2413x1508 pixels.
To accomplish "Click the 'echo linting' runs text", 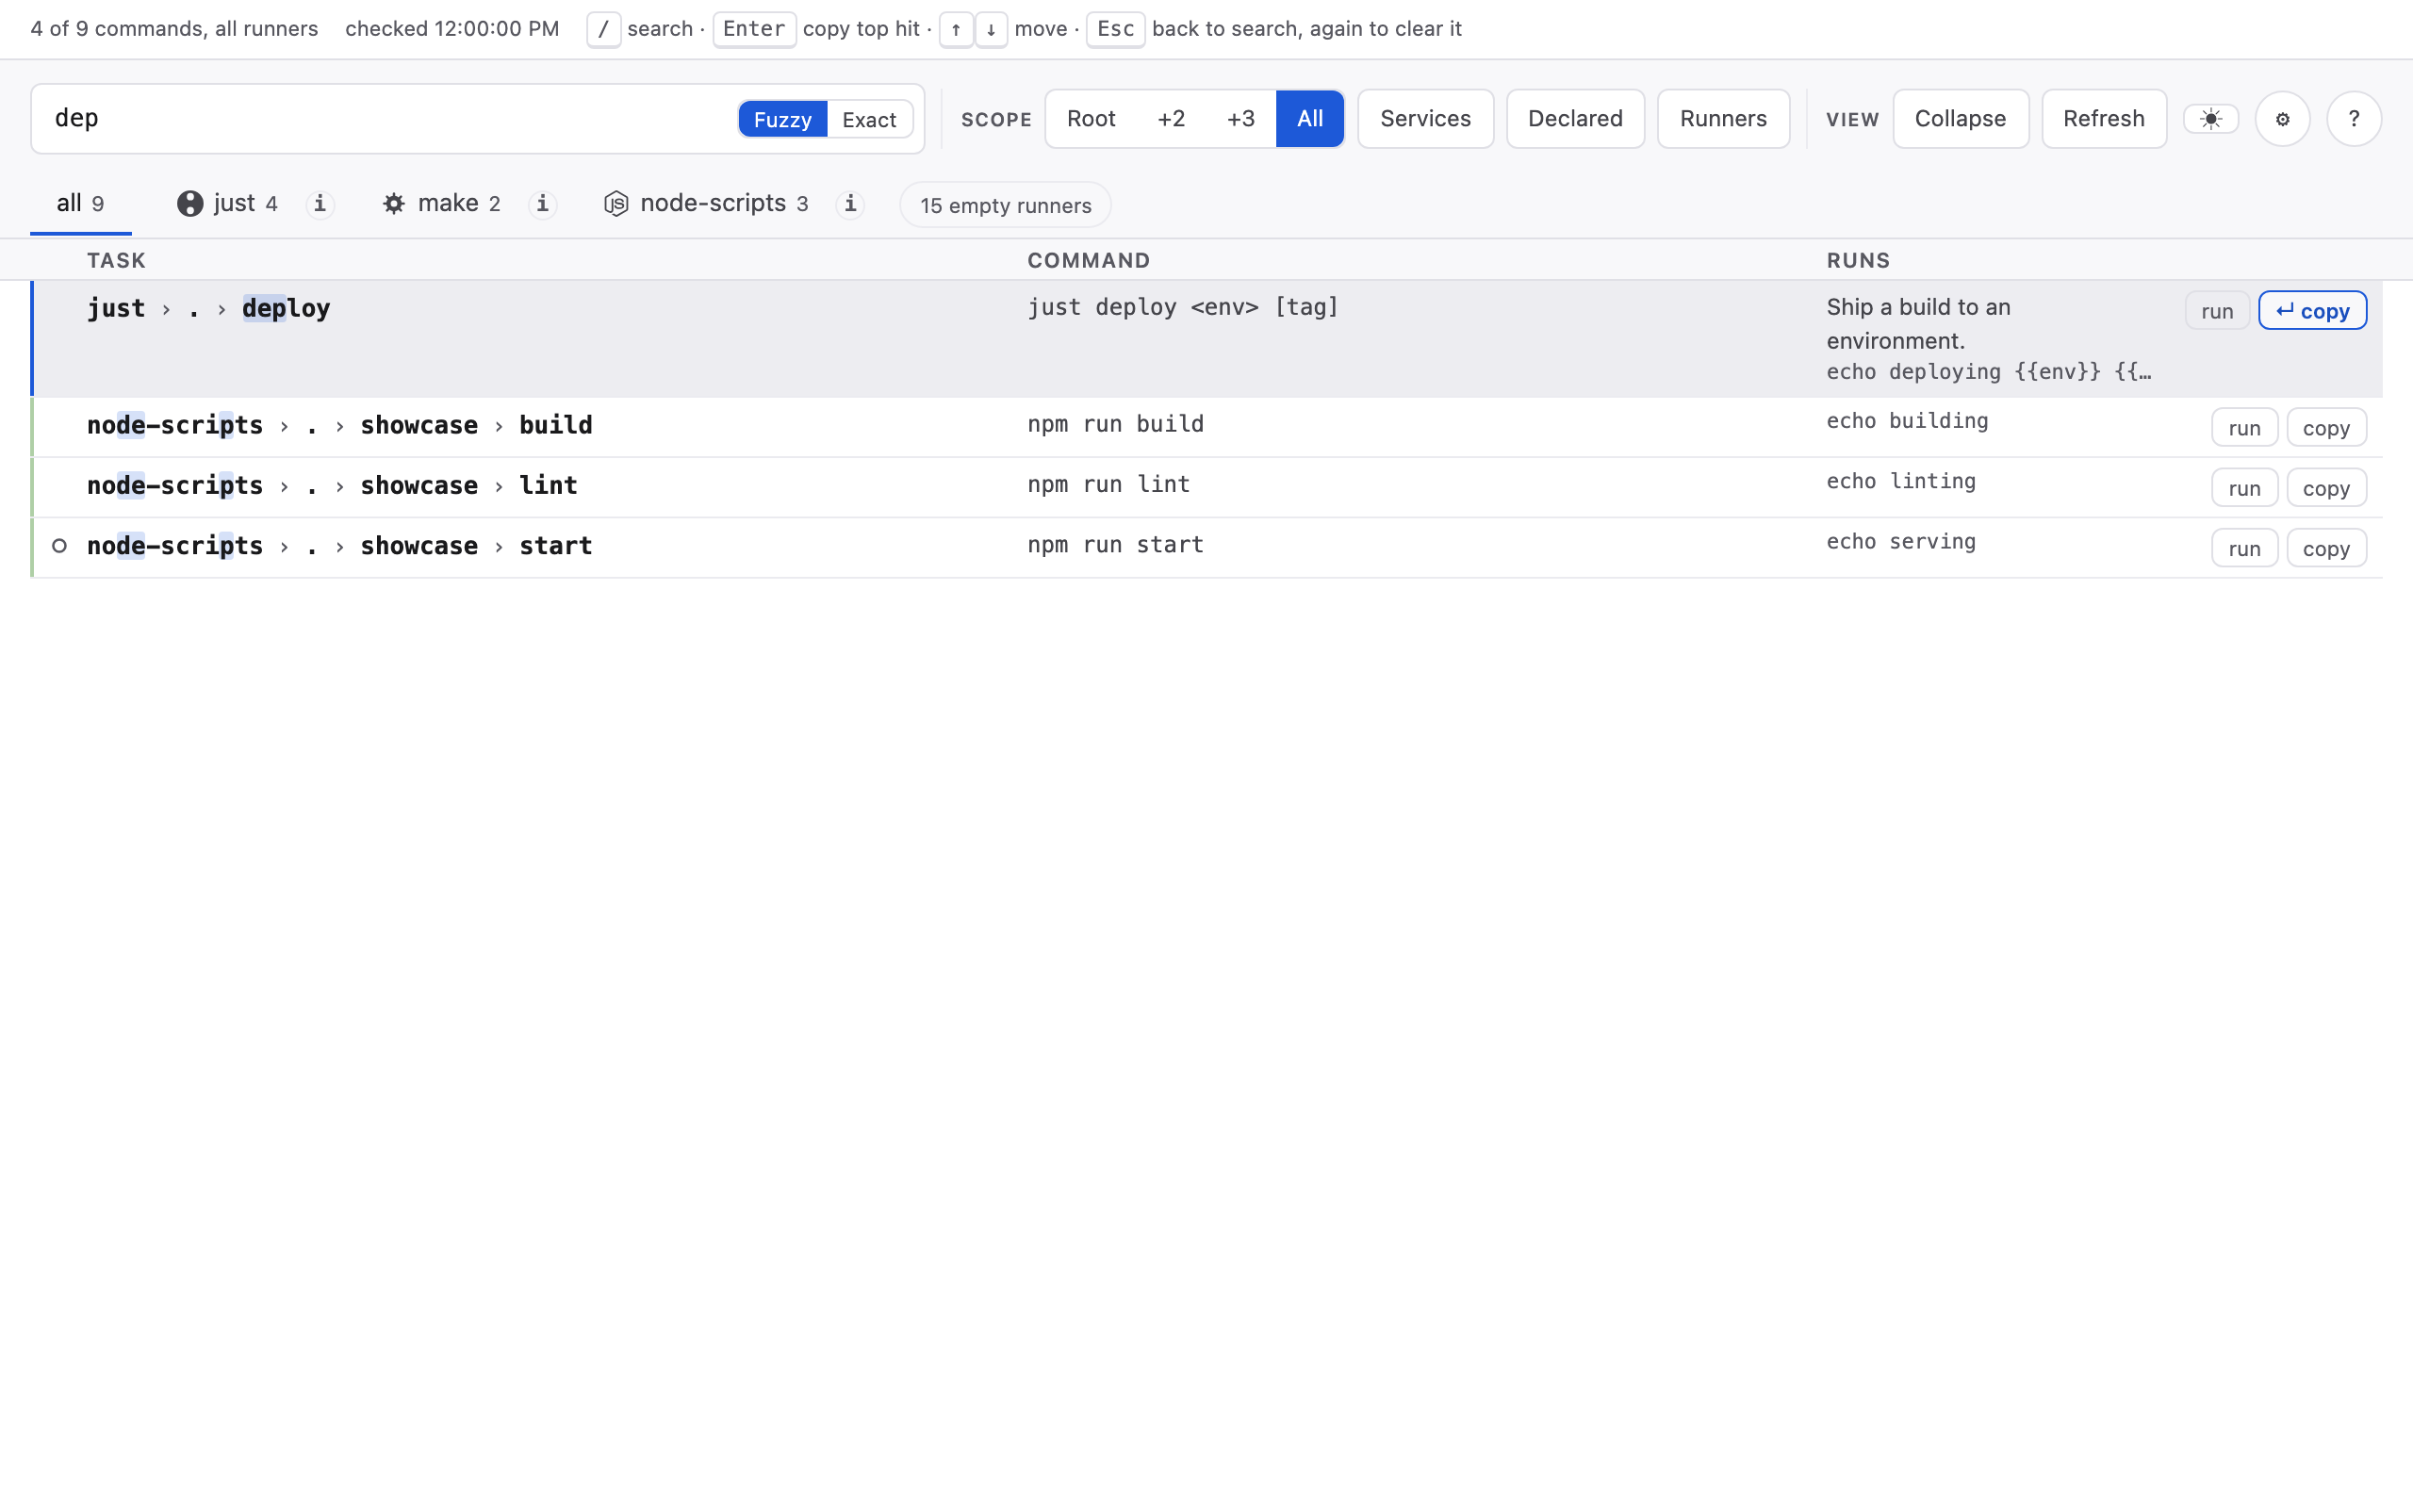I will [x=1900, y=482].
